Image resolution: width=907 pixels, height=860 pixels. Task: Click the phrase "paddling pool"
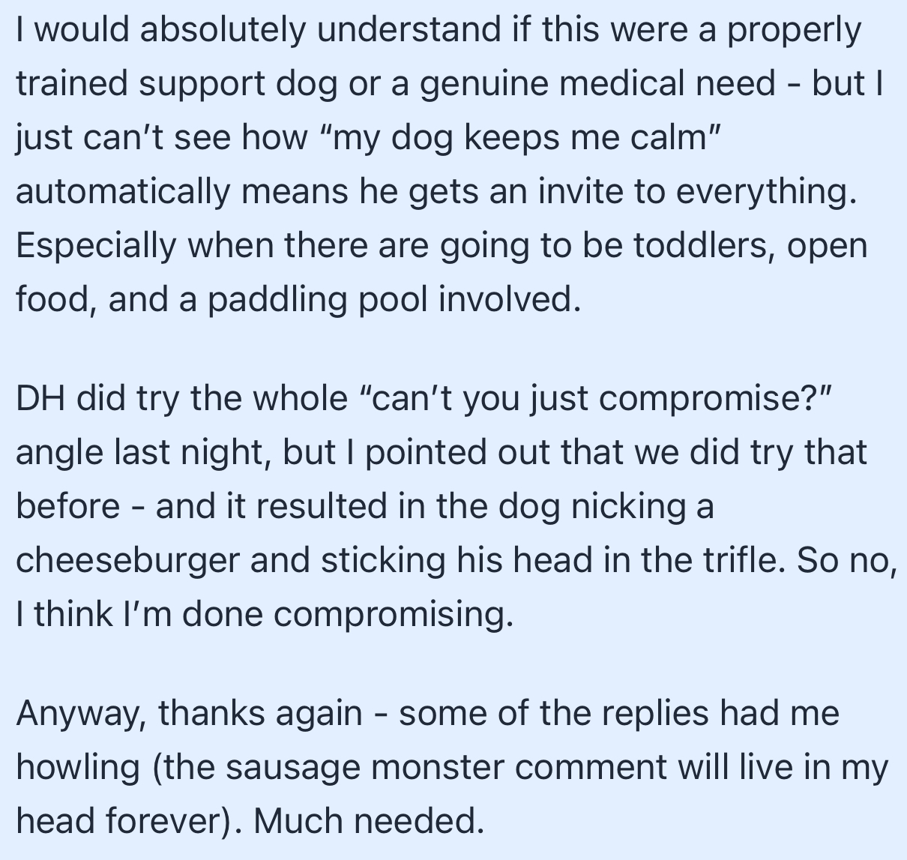(319, 300)
